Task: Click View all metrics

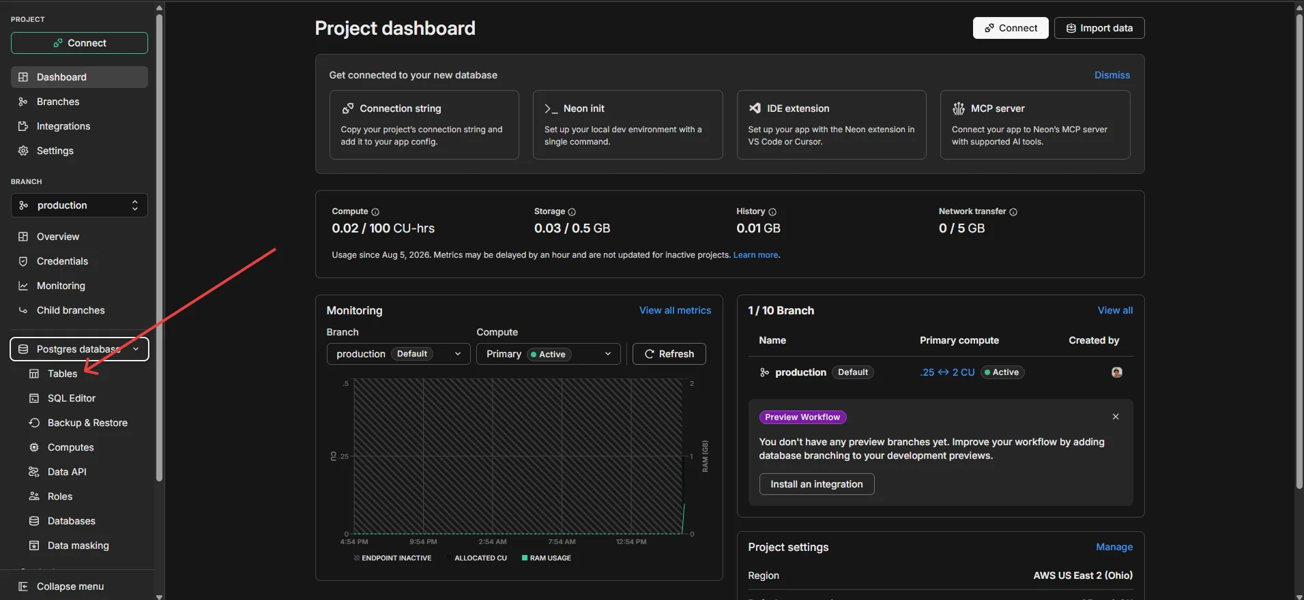Action: [675, 310]
